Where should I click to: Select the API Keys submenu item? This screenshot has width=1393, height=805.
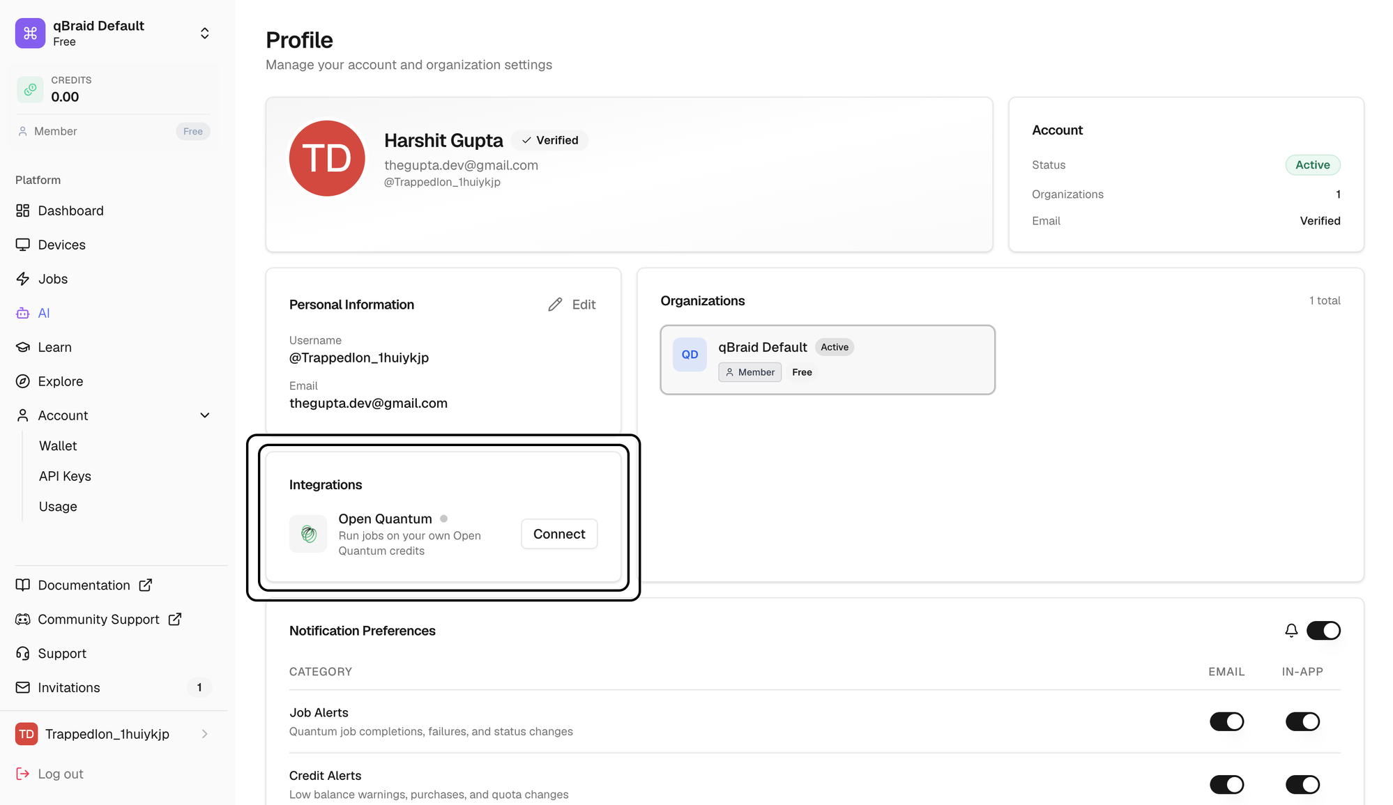(65, 476)
